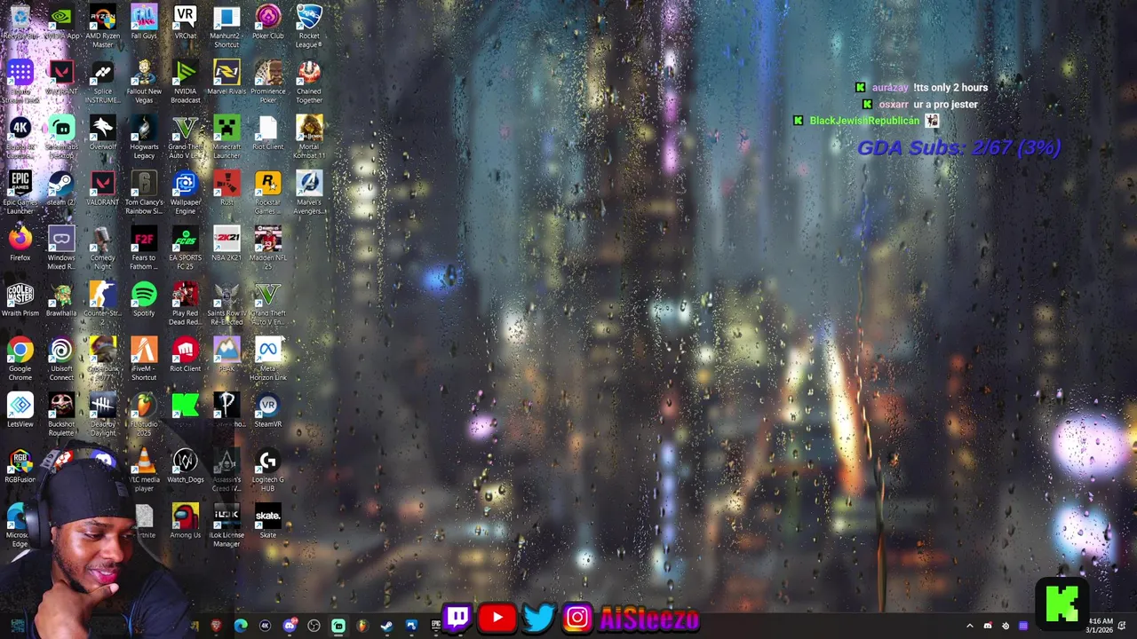The width and height of the screenshot is (1137, 639).
Task: Select the LetsView desktop icon
Action: pos(20,410)
